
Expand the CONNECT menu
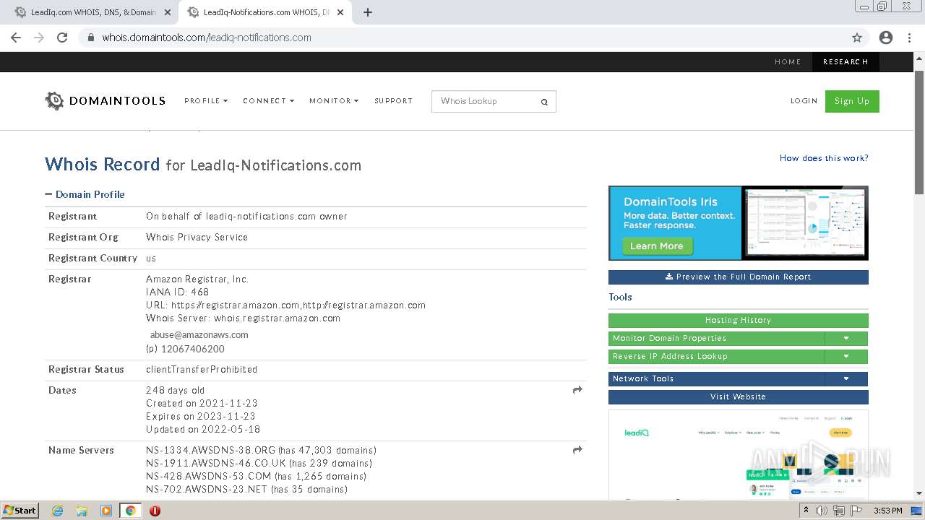pyautogui.click(x=268, y=101)
